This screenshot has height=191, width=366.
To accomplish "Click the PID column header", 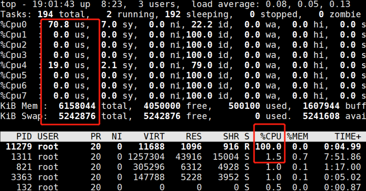I will (24, 137).
